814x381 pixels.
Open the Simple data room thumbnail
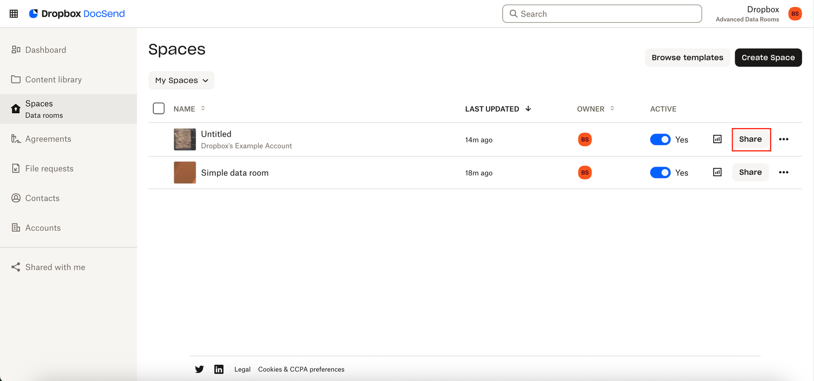(x=185, y=173)
